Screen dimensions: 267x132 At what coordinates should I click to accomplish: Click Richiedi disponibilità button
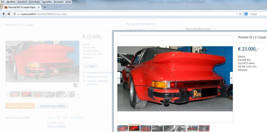pyautogui.click(x=52, y=106)
